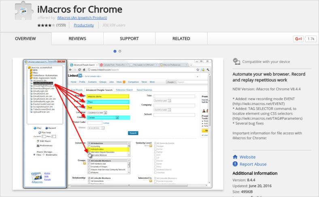In the preview, toggle Relationship All LinkedIn Members checkbox

[89, 178]
